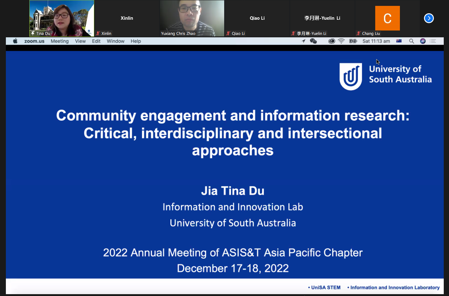Open the Meeting menu
This screenshot has width=449, height=296.
pyautogui.click(x=60, y=41)
